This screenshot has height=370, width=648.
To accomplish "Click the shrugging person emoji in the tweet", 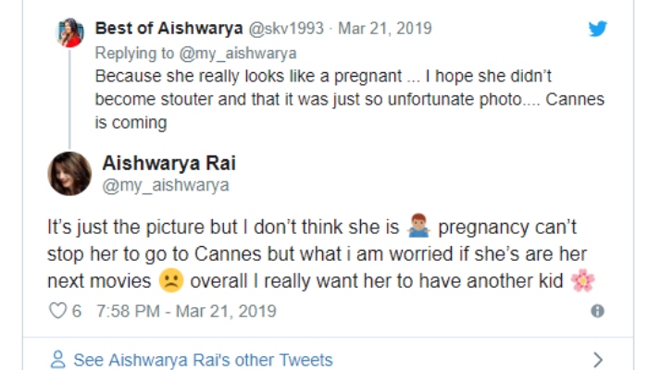I will click(420, 227).
